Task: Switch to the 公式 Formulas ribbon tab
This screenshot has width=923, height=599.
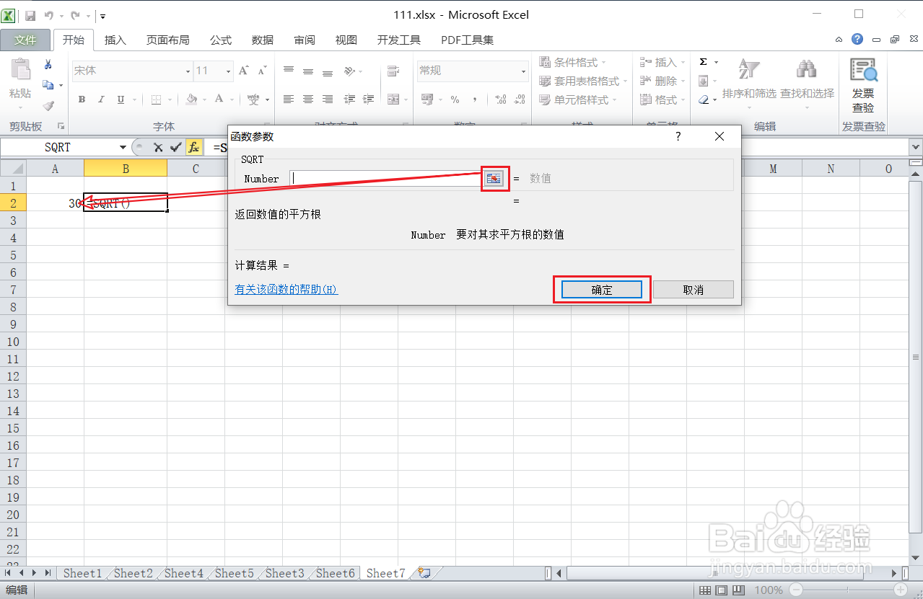Action: [221, 40]
